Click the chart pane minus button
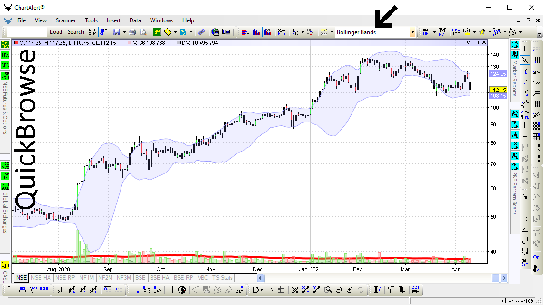543x305 pixels. tap(473, 42)
